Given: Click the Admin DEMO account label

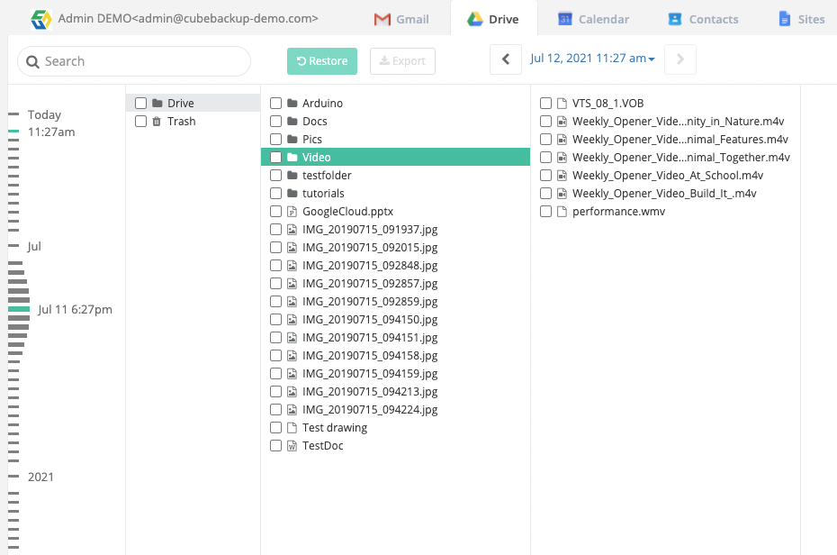Looking at the screenshot, I should 188,19.
